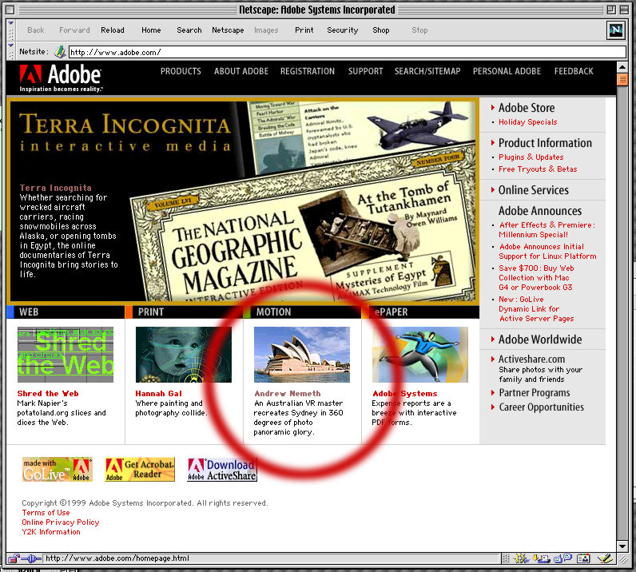Open 'After Effects & Premiere: Millennium Special!' link
This screenshot has width=636, height=572.
coord(547,229)
